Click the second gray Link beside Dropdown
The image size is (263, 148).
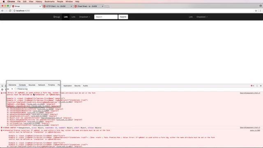pyautogui.click(x=73, y=17)
